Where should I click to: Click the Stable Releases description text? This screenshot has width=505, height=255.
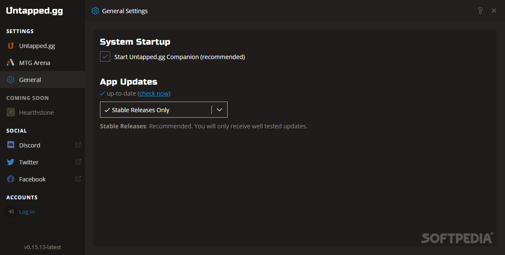[x=203, y=126]
